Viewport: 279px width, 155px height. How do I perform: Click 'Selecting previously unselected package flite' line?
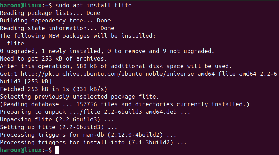[79, 97]
